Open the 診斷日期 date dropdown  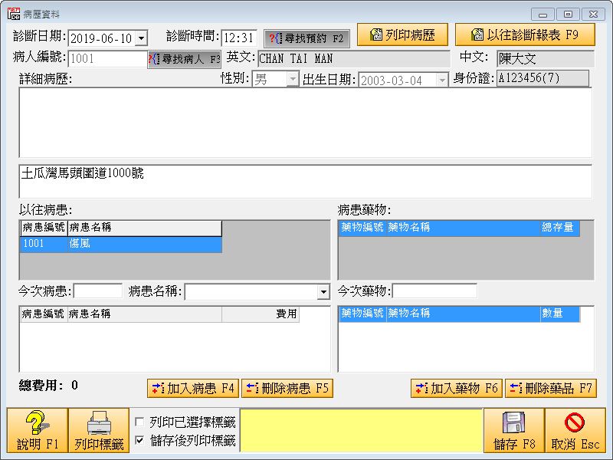coord(143,38)
